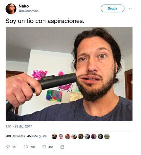Expand the tweet options chevron
Viewport: 141px width, 155px height.
pos(130,8)
